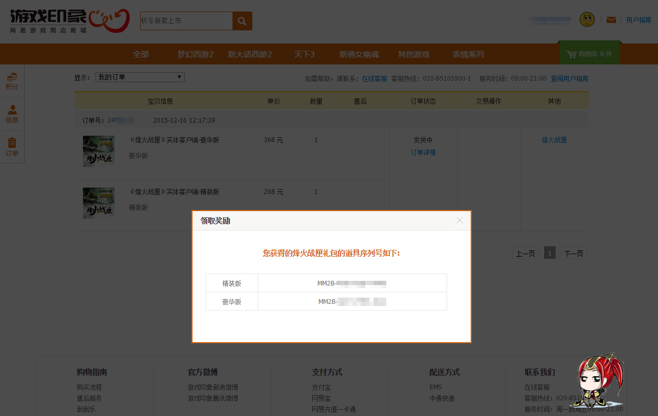Click the 交易操作 column header
658x416 pixels.
coord(489,101)
